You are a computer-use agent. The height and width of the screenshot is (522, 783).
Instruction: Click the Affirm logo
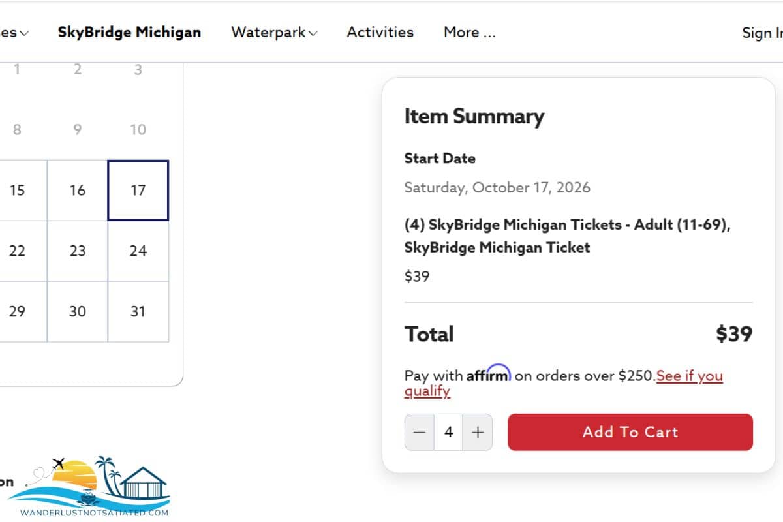489,373
